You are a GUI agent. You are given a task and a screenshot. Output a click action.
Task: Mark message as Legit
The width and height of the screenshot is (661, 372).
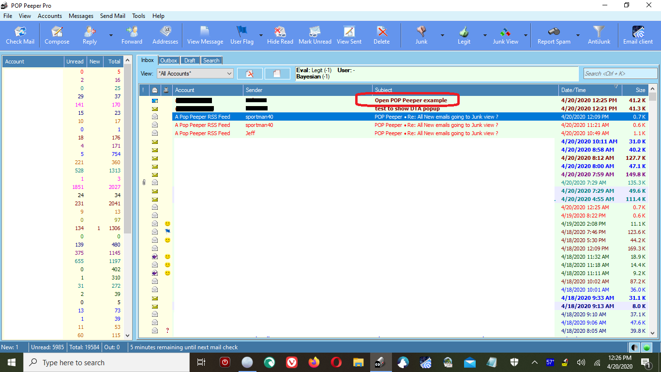(x=464, y=35)
